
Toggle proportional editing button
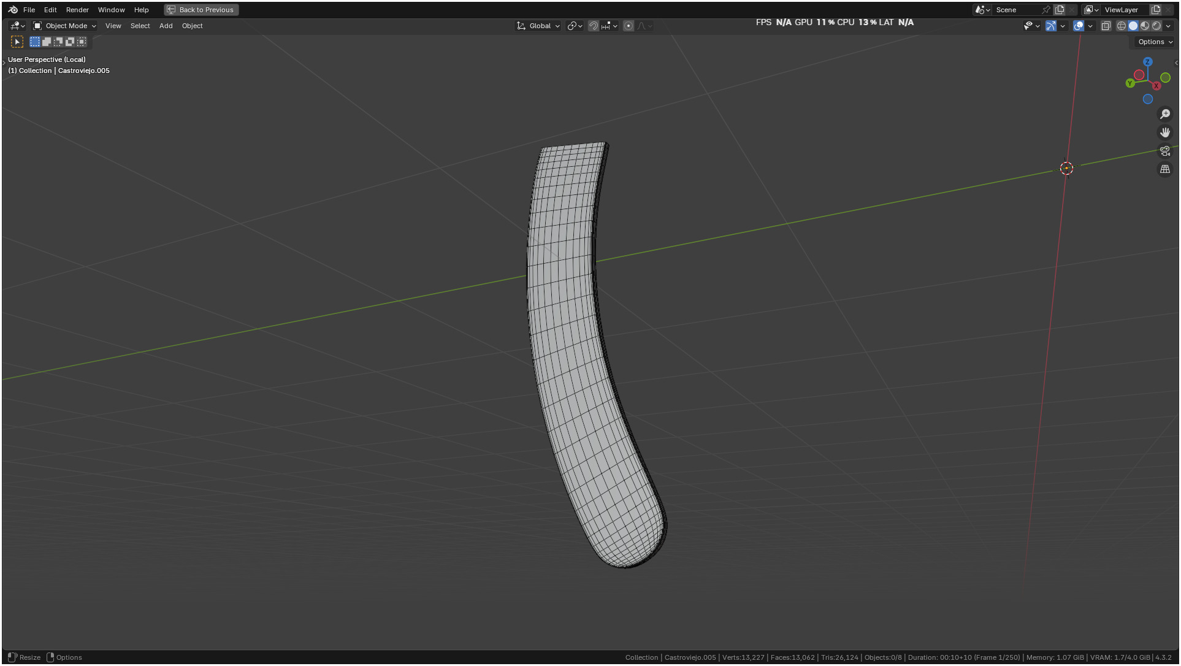click(629, 26)
